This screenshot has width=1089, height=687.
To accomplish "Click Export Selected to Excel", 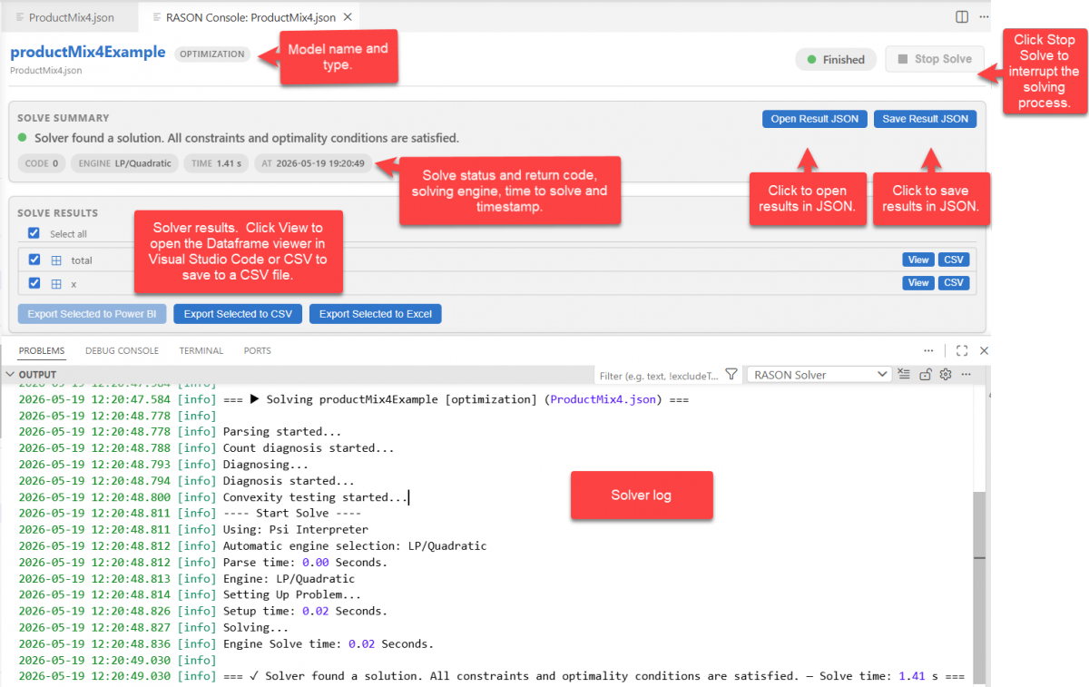I will pos(375,314).
